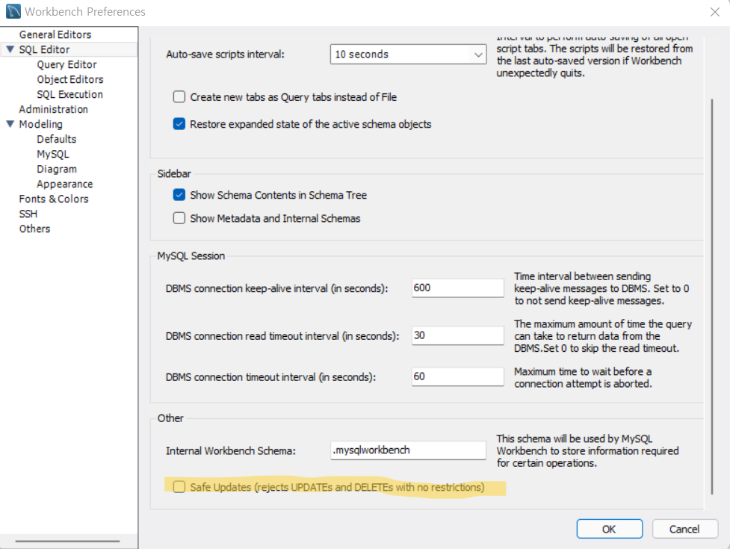Click the keep-alive interval field showing 600
730x549 pixels.
tap(457, 288)
